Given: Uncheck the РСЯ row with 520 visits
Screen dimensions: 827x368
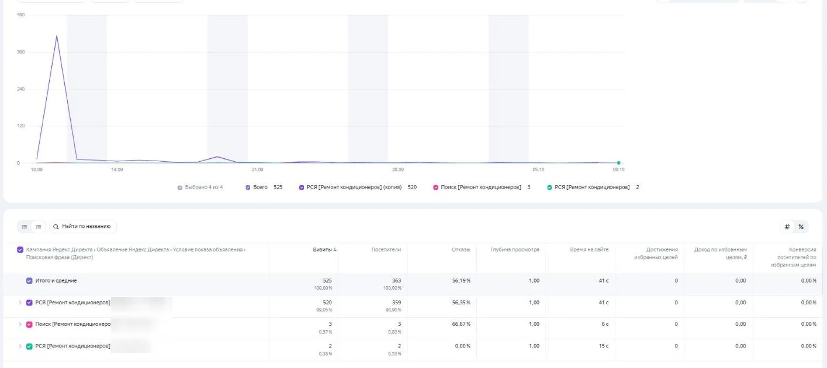Looking at the screenshot, I should [29, 303].
